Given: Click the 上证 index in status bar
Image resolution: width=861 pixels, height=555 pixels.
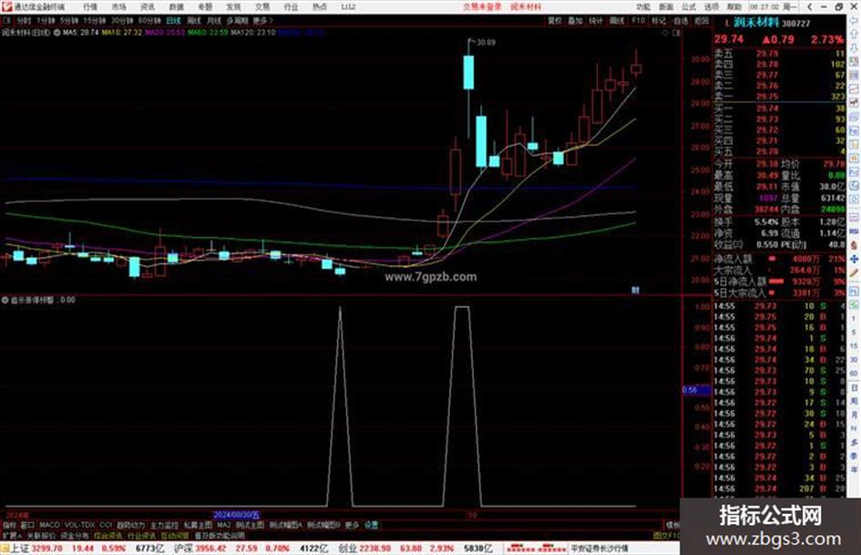Looking at the screenshot, I should point(21,549).
